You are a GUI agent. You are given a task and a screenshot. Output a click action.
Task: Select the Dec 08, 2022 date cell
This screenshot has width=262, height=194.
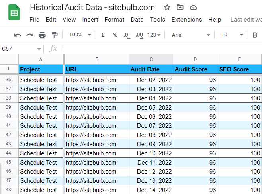click(151, 135)
